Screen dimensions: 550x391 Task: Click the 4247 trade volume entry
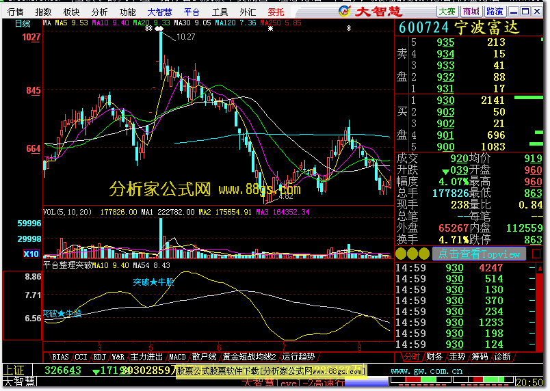(491, 268)
